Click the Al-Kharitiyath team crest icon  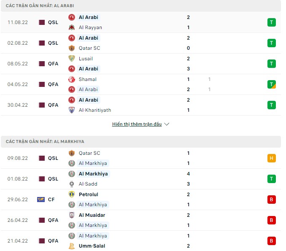(x=71, y=110)
